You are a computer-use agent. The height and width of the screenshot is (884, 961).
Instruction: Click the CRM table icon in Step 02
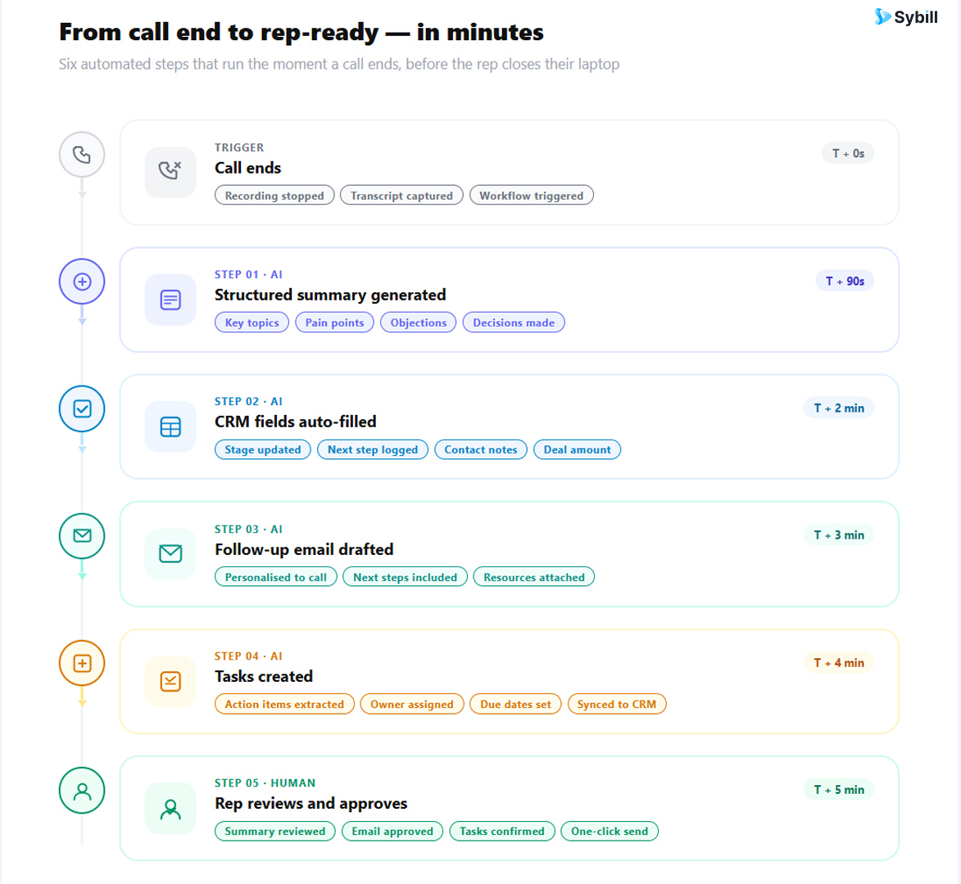pyautogui.click(x=170, y=426)
